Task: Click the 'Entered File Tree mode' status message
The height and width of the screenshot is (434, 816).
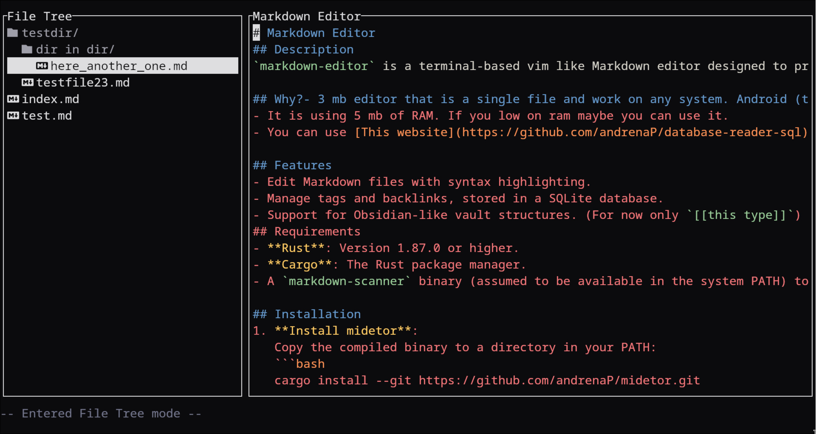Action: tap(101, 413)
